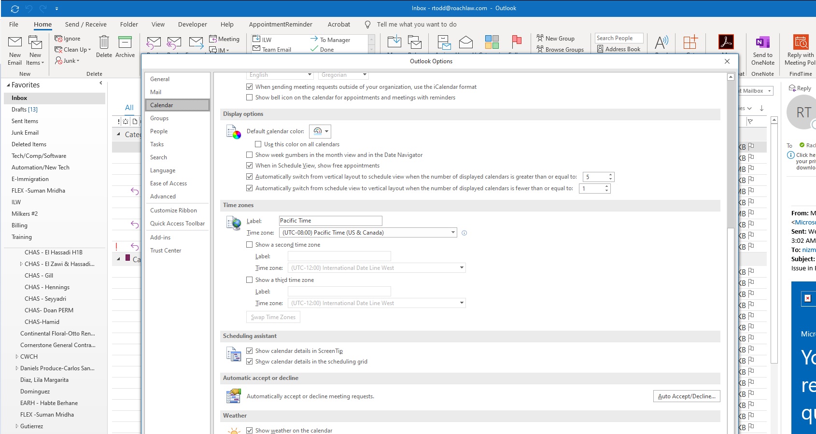Viewport: 816px width, 434px height.
Task: Open the Default calendar color picker
Action: click(320, 131)
